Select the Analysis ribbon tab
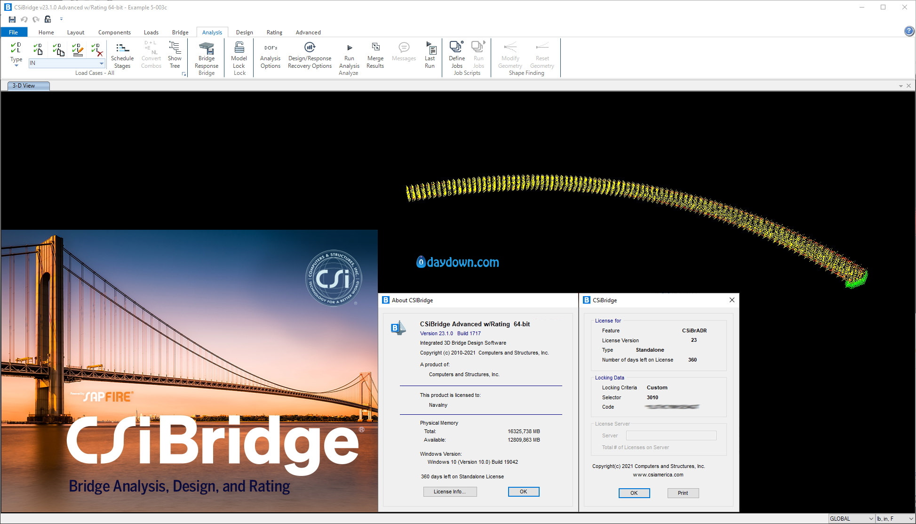This screenshot has height=524, width=916. (x=212, y=32)
